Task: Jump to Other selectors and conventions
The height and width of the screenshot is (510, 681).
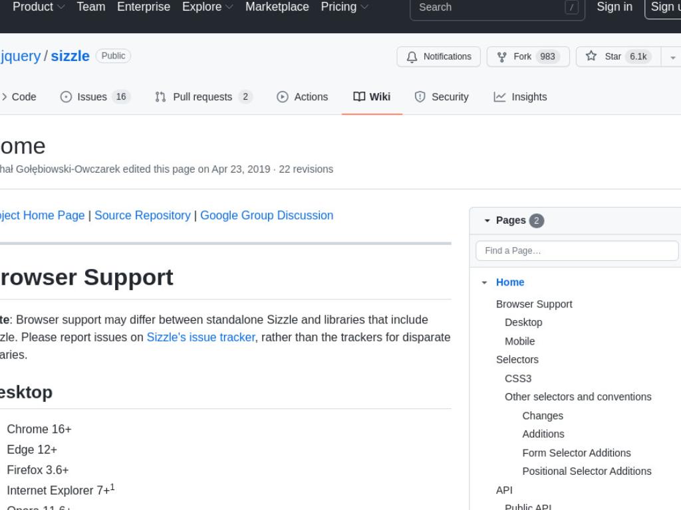Action: coord(578,397)
